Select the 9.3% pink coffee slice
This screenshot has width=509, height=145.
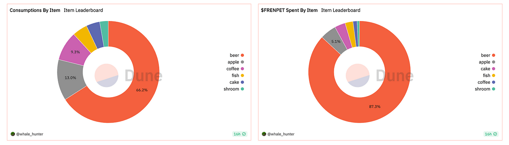[75, 53]
